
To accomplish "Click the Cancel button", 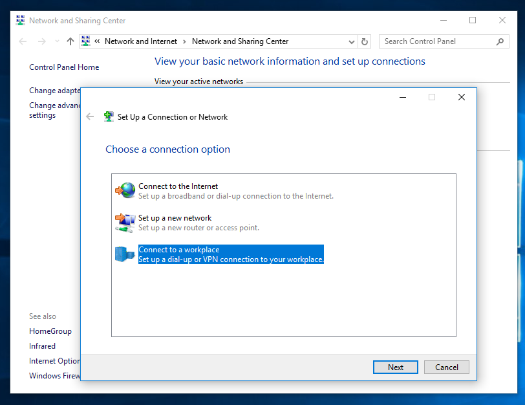I will coord(446,367).
